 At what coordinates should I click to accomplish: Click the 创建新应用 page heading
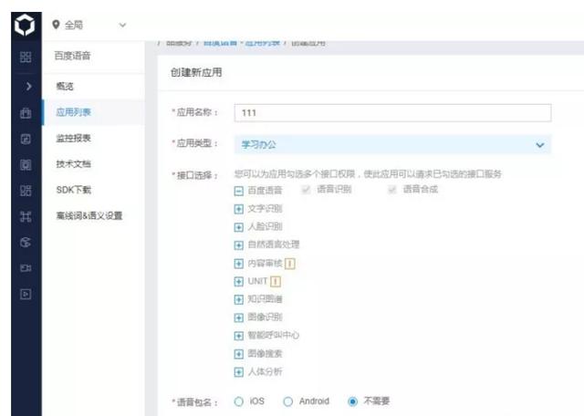click(x=196, y=72)
